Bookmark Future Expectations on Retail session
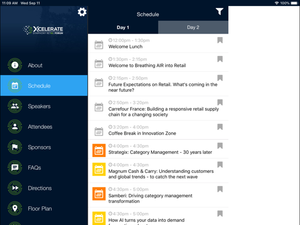This screenshot has width=300, height=225. pos(220,78)
